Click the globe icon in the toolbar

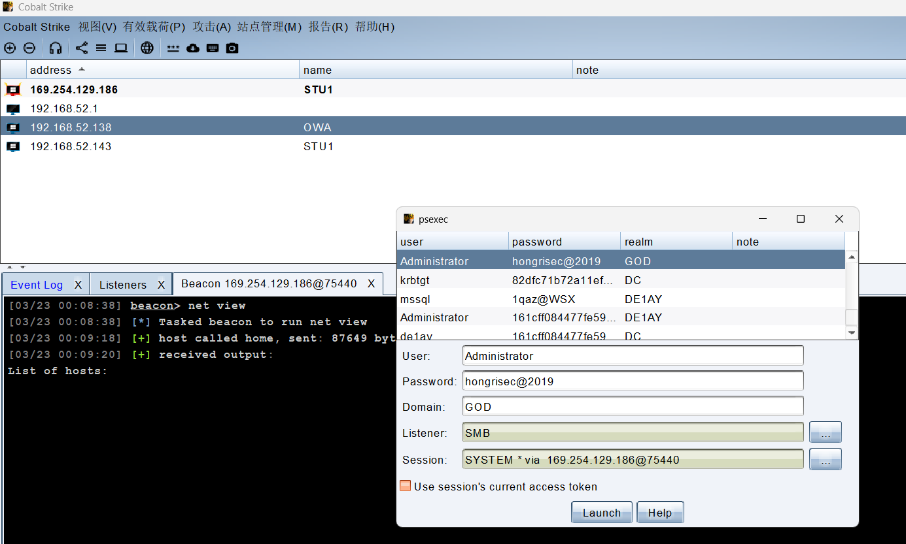click(147, 48)
